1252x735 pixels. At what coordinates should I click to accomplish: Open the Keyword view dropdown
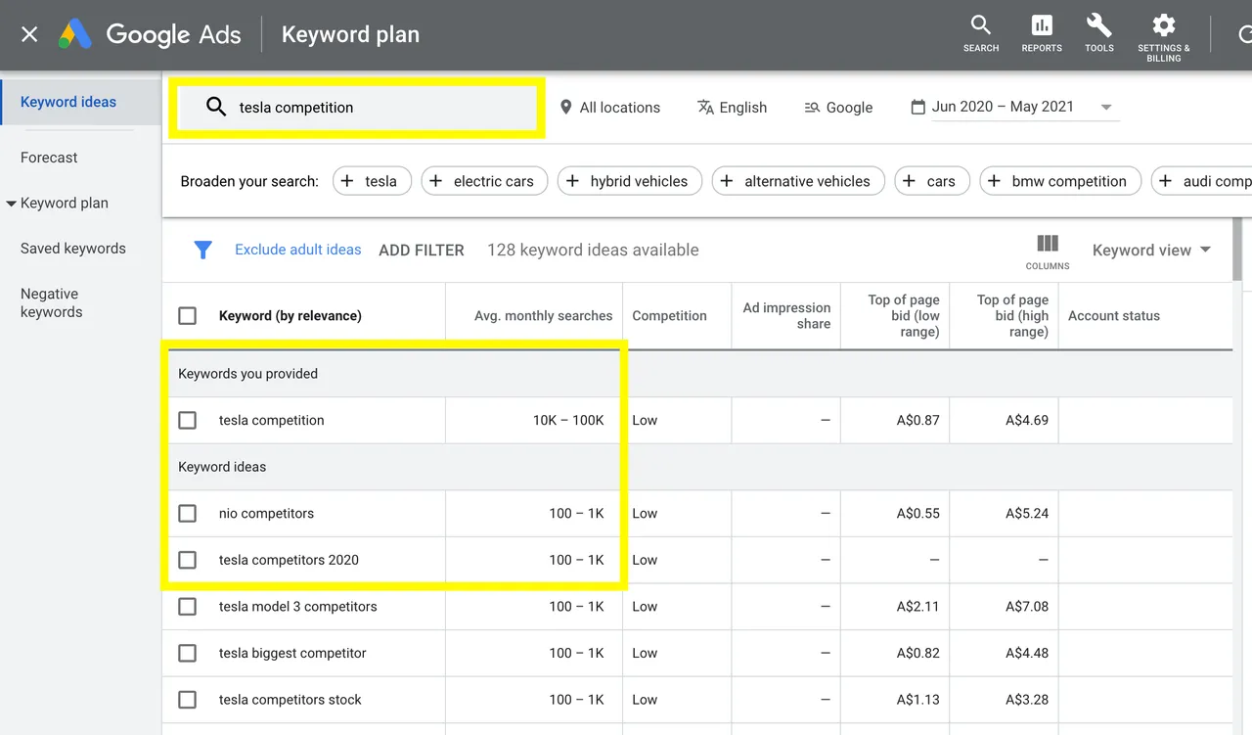pyautogui.click(x=1151, y=250)
